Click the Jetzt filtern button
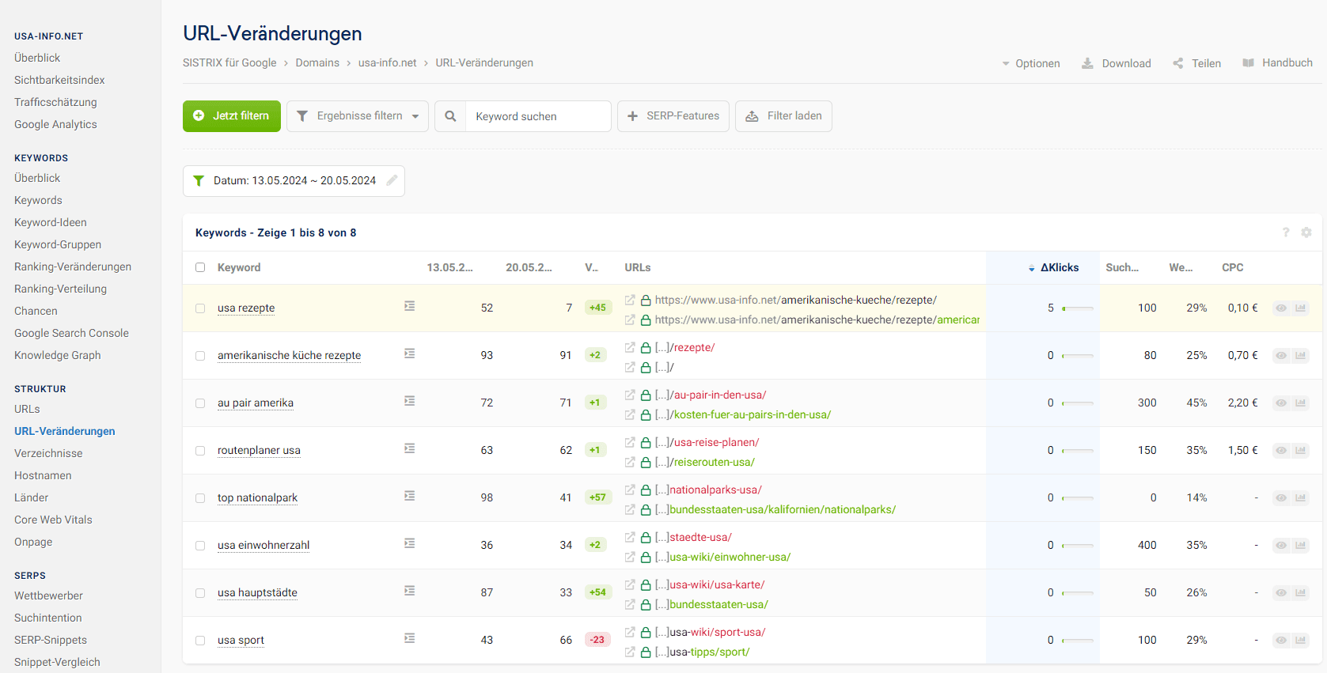Viewport: 1327px width, 673px height. point(232,116)
